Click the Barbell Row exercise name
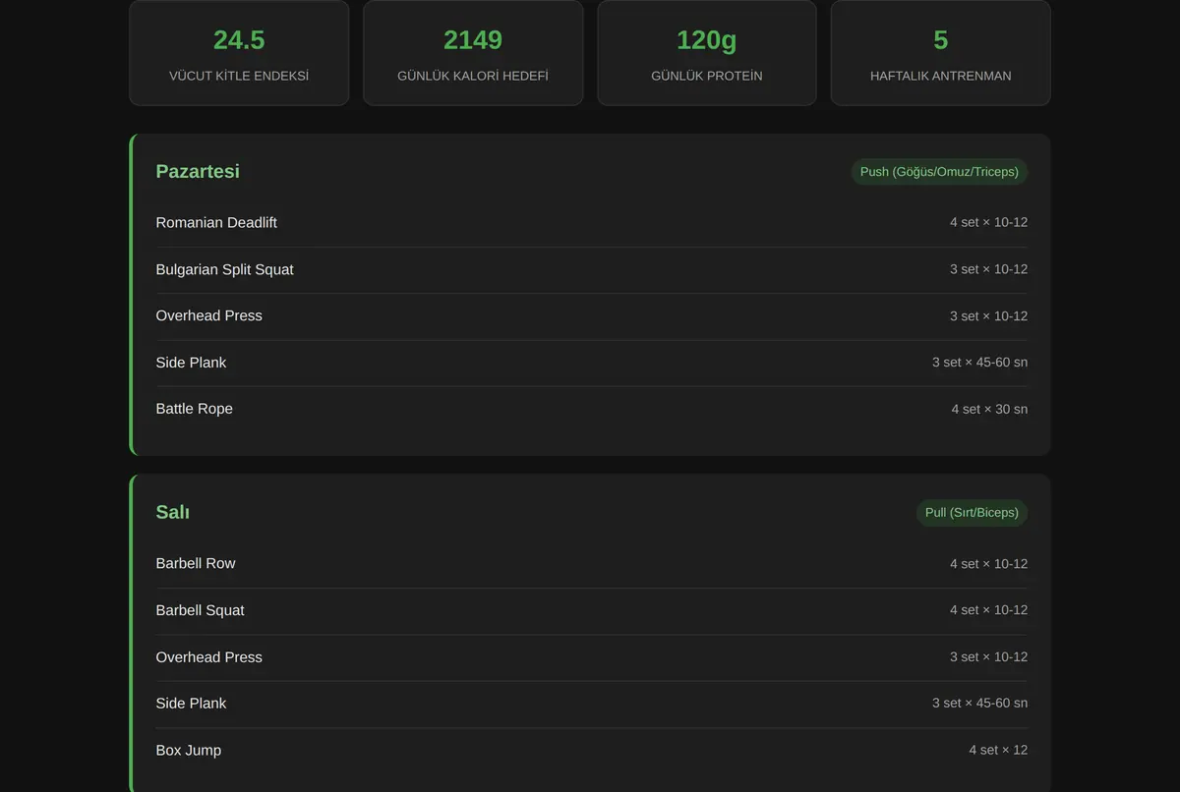1180x792 pixels. point(196,564)
